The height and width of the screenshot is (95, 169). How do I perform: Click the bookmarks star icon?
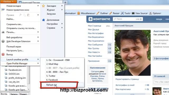coord(43,6)
